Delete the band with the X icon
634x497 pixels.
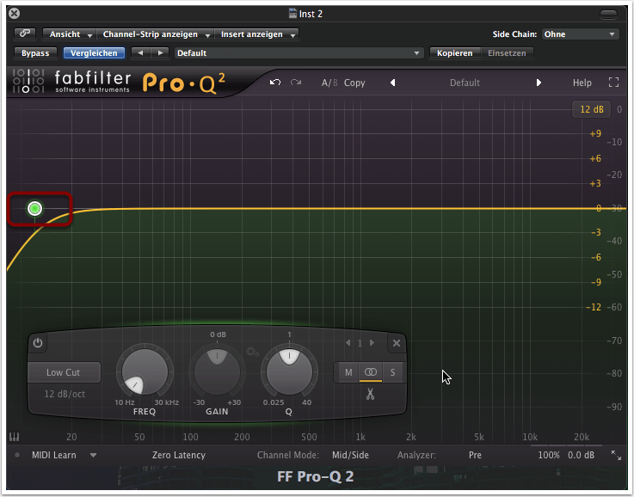pyautogui.click(x=397, y=343)
